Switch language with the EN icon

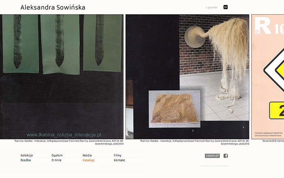click(226, 7)
